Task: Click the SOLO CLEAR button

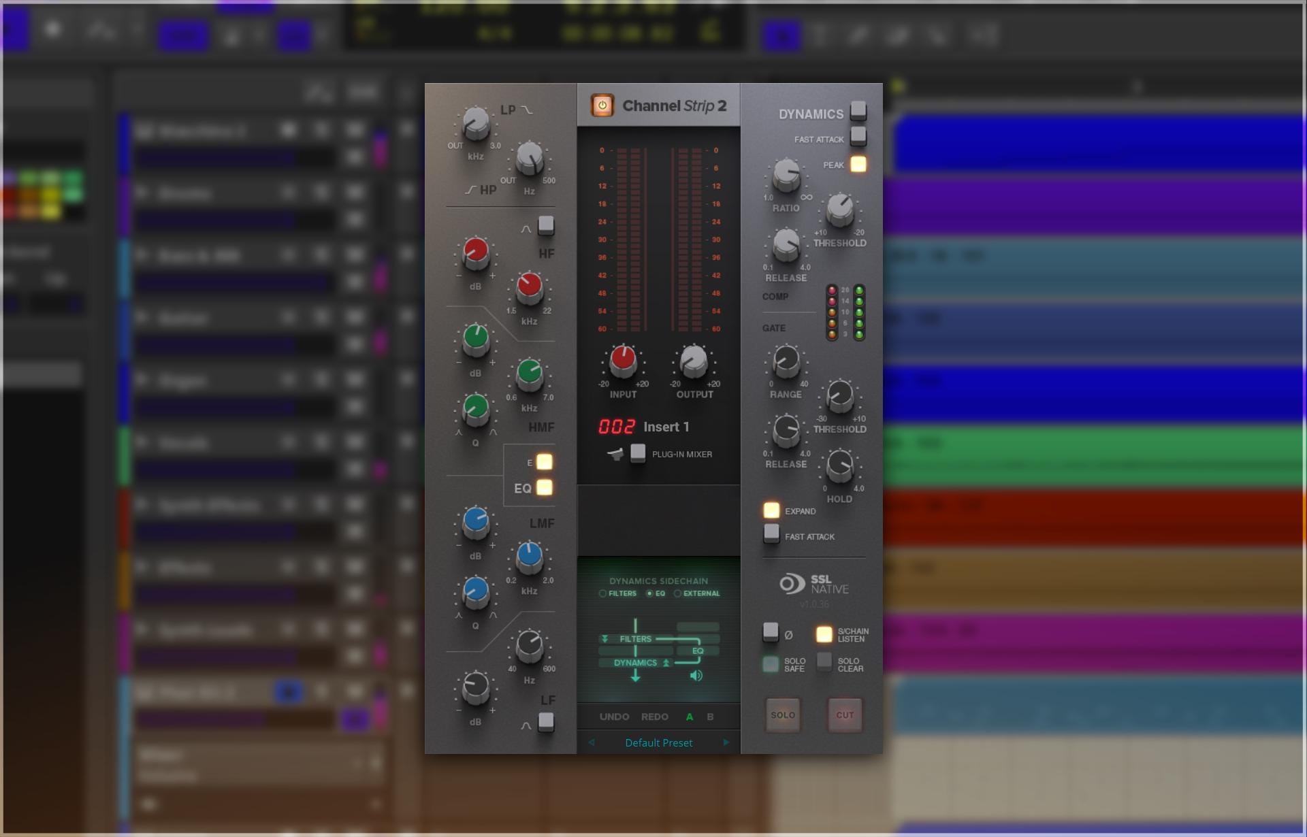Action: pyautogui.click(x=824, y=662)
